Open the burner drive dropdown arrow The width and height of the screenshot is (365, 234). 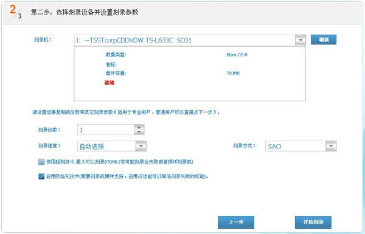[x=301, y=40]
